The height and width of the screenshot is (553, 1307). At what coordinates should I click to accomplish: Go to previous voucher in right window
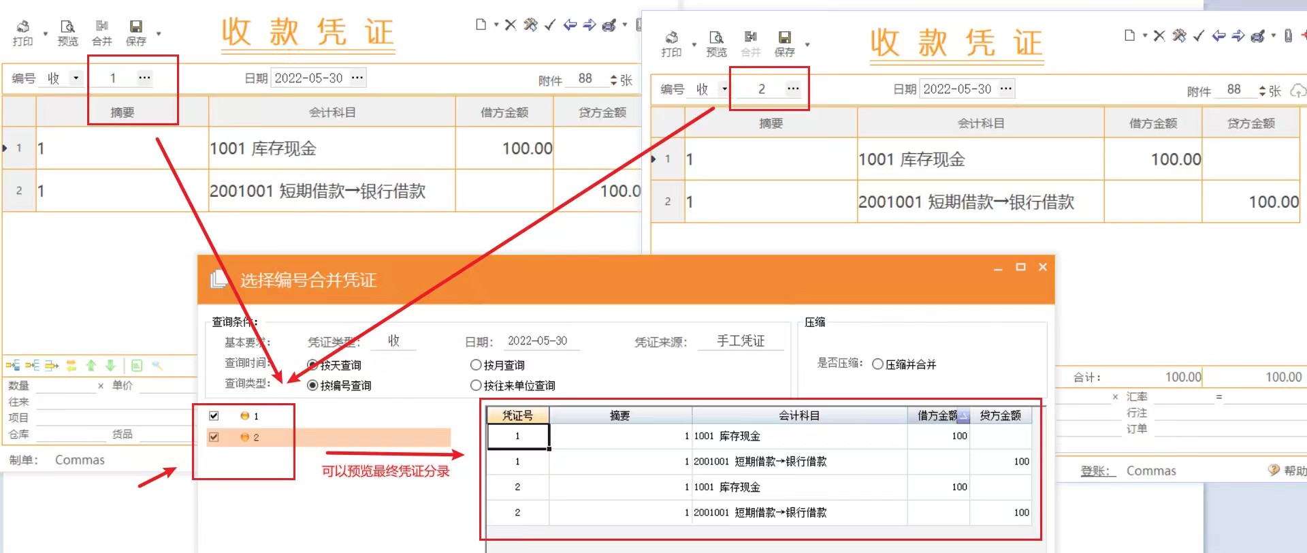1219,35
